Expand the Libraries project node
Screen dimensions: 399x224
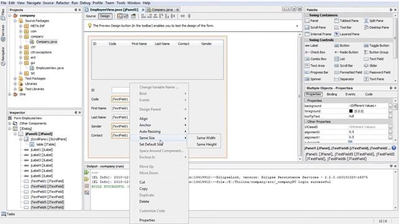tap(15, 84)
